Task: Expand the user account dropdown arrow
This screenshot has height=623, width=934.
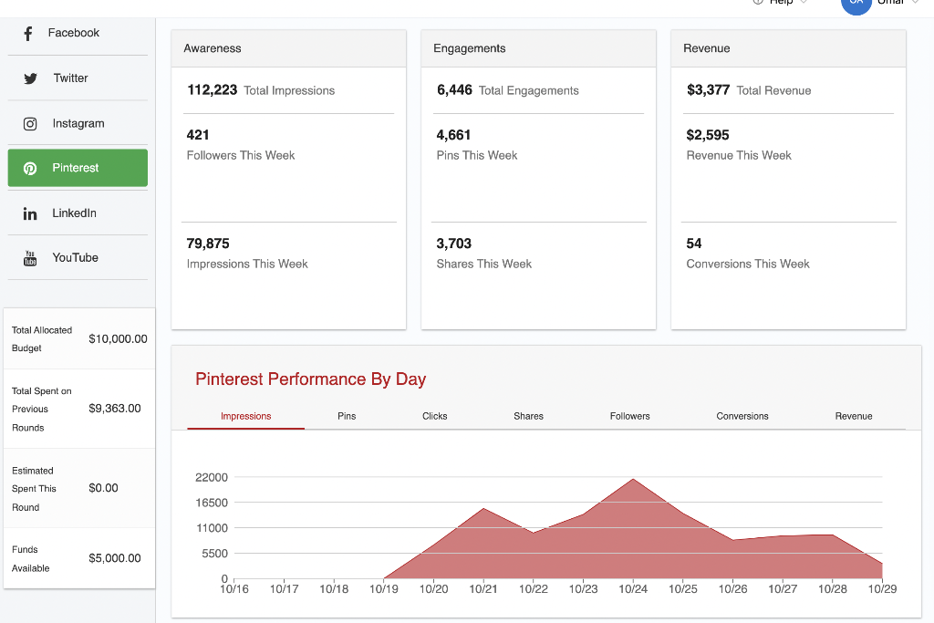Action: point(916,3)
